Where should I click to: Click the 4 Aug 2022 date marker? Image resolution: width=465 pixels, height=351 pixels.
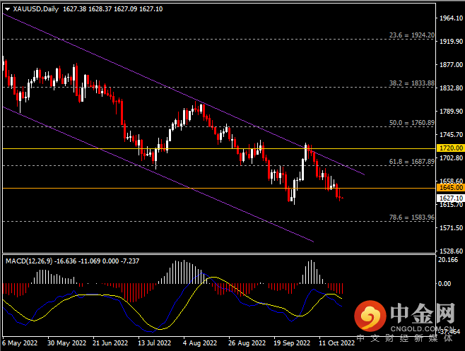(200, 343)
